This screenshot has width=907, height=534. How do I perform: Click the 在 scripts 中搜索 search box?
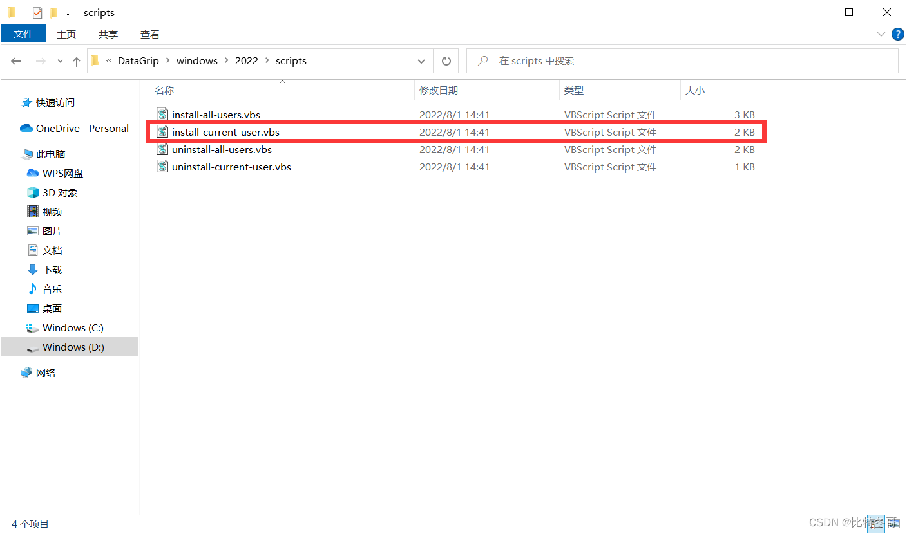point(682,61)
